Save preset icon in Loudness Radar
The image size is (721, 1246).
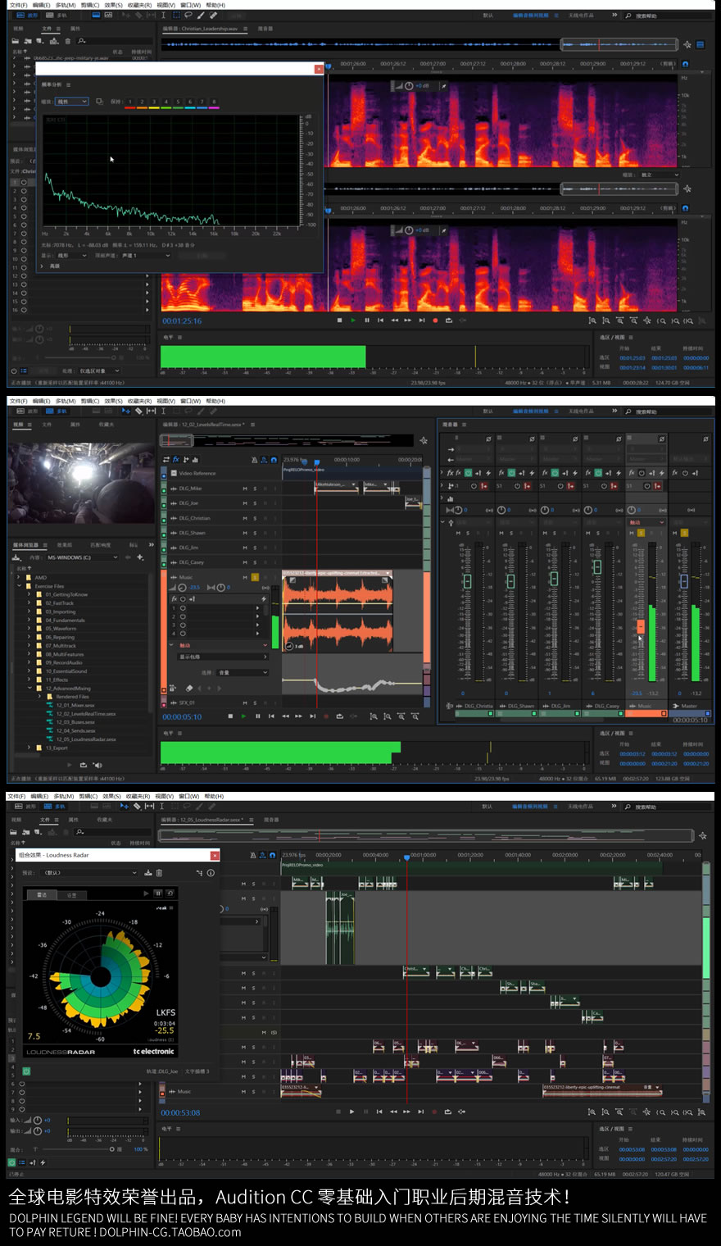(147, 873)
